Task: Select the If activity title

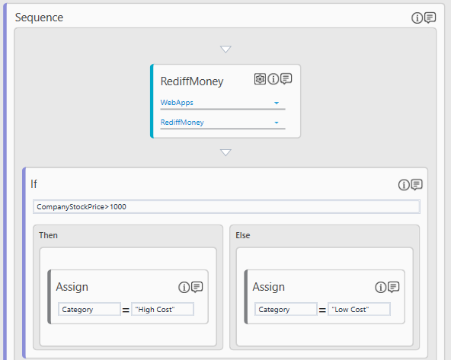Action: (34, 184)
